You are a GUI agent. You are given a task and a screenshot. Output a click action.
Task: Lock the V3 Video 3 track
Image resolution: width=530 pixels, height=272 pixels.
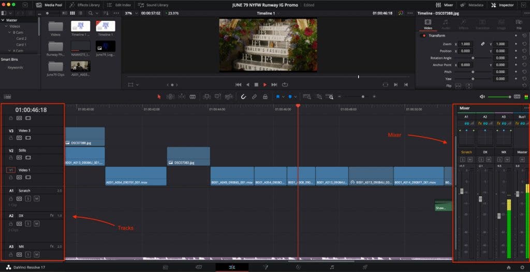point(10,138)
